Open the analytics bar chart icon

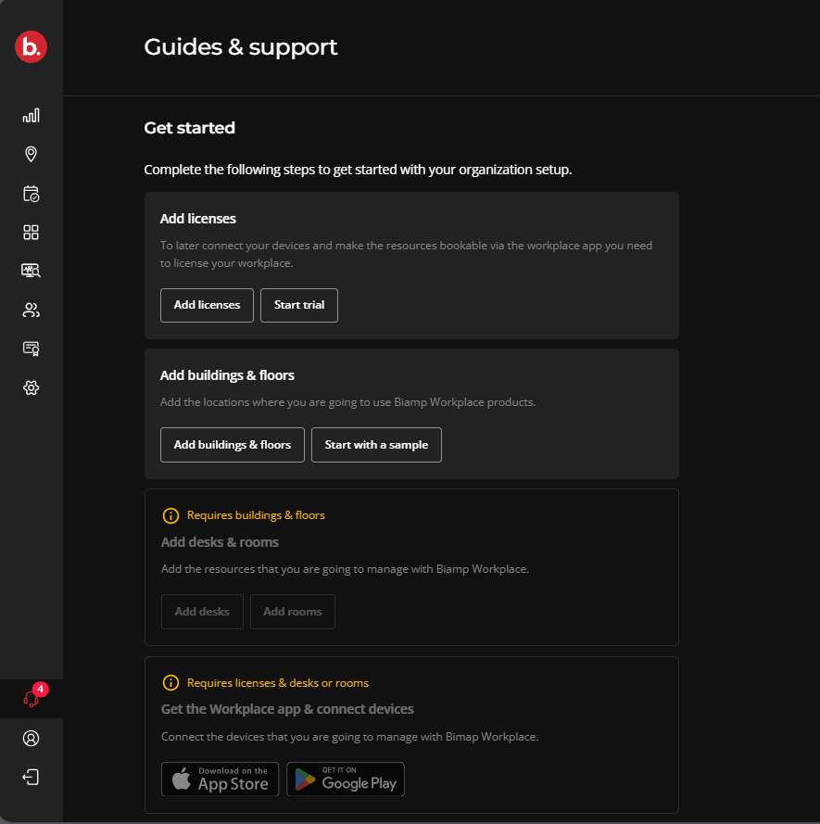pyautogui.click(x=31, y=116)
